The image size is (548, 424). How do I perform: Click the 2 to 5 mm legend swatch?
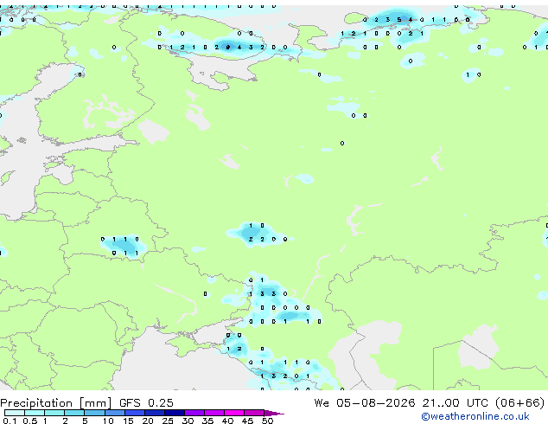pos(74,413)
